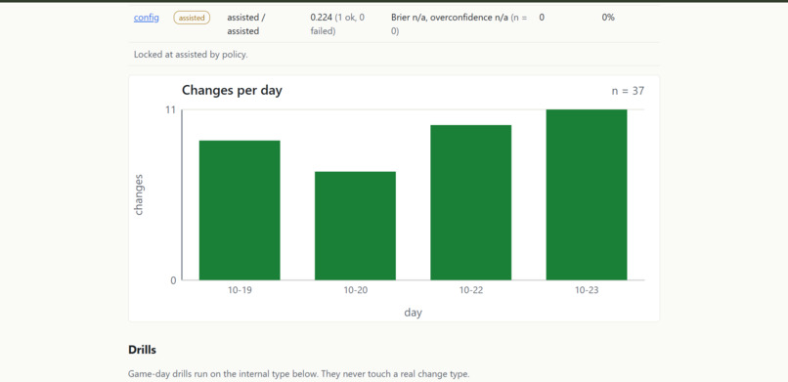Click the 'day' x-axis title
The height and width of the screenshot is (382, 788).
414,313
